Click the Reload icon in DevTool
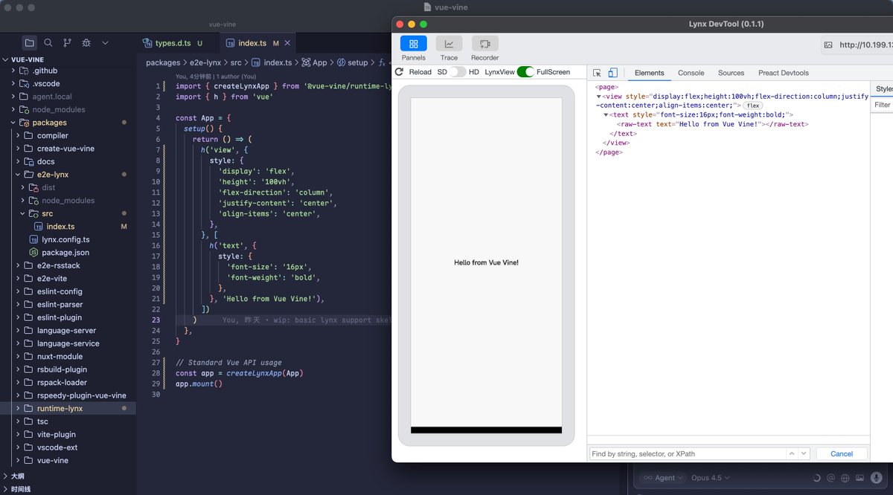Image resolution: width=893 pixels, height=495 pixels. click(x=400, y=72)
